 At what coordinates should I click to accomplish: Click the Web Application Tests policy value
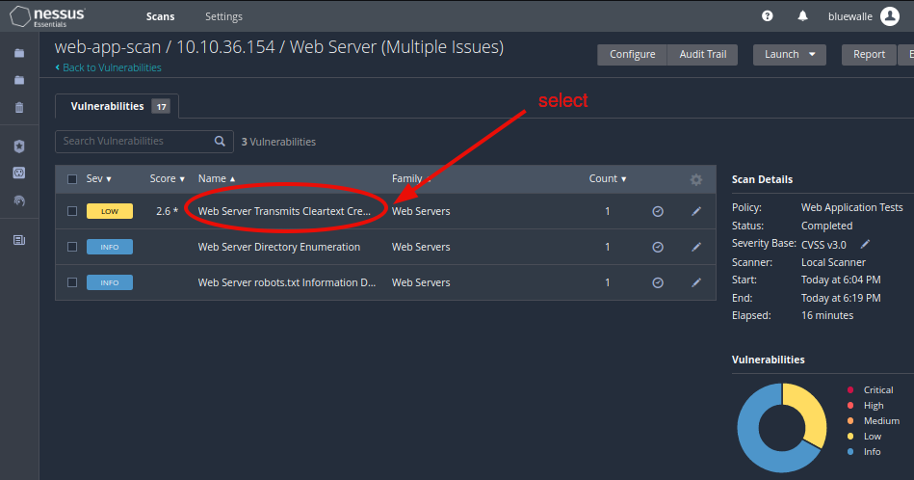(x=851, y=207)
